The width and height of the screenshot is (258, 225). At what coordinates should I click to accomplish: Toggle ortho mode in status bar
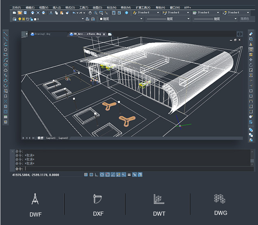(x=97, y=175)
